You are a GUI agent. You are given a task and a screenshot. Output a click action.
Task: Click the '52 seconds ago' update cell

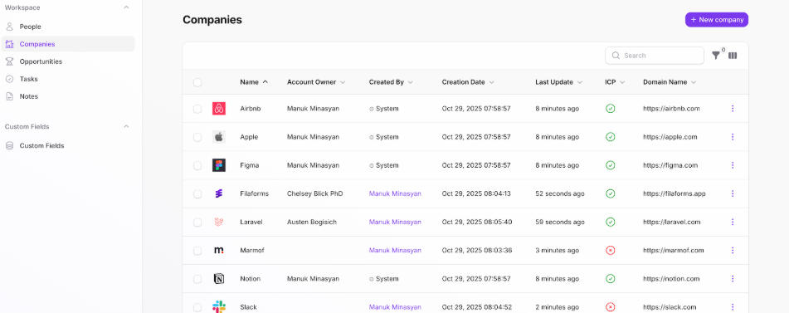pyautogui.click(x=559, y=193)
